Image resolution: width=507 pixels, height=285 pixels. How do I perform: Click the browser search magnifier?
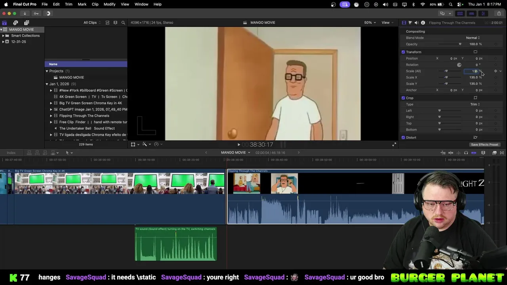[x=123, y=23]
